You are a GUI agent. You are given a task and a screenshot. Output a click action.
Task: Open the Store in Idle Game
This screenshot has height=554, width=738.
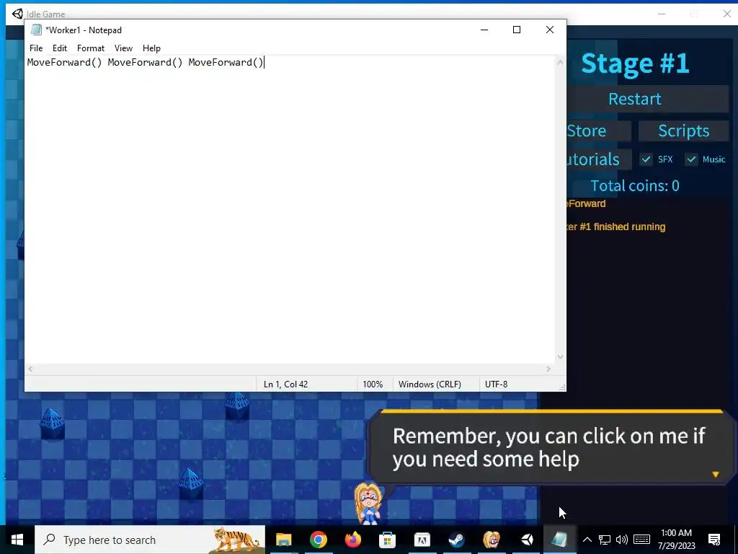pos(599,131)
